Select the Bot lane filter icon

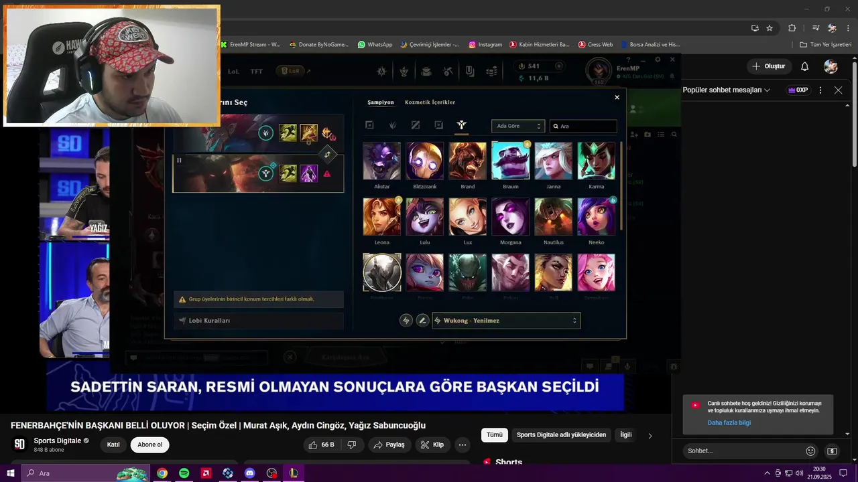pos(438,125)
